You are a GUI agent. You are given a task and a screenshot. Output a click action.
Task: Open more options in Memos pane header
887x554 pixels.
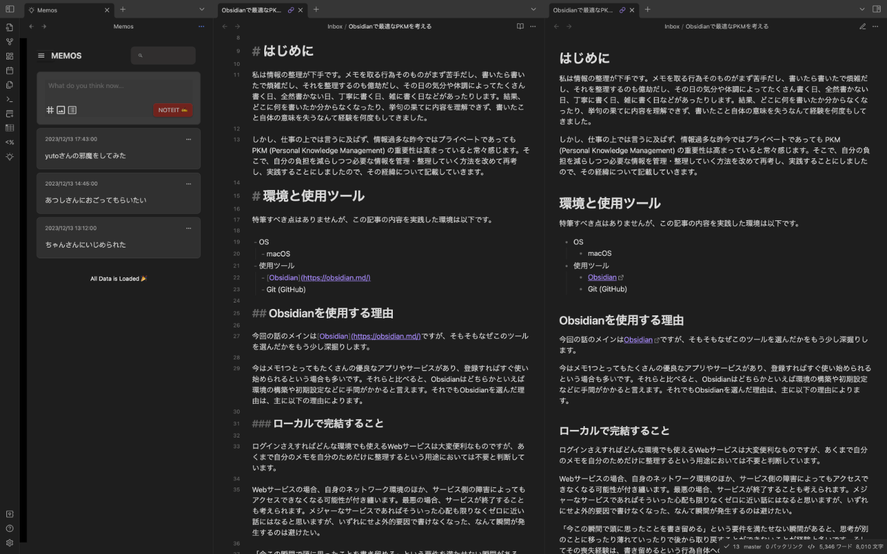201,27
